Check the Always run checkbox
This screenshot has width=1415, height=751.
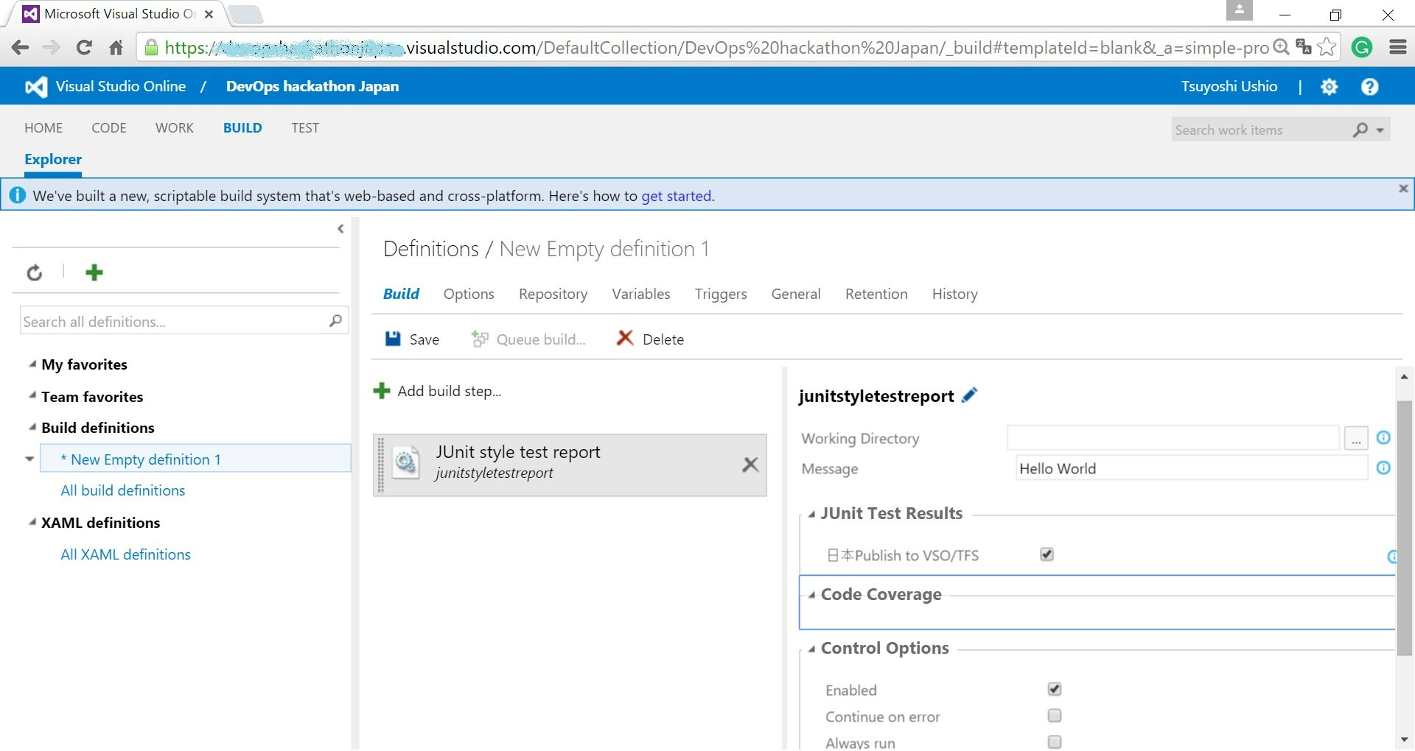[x=1055, y=742]
